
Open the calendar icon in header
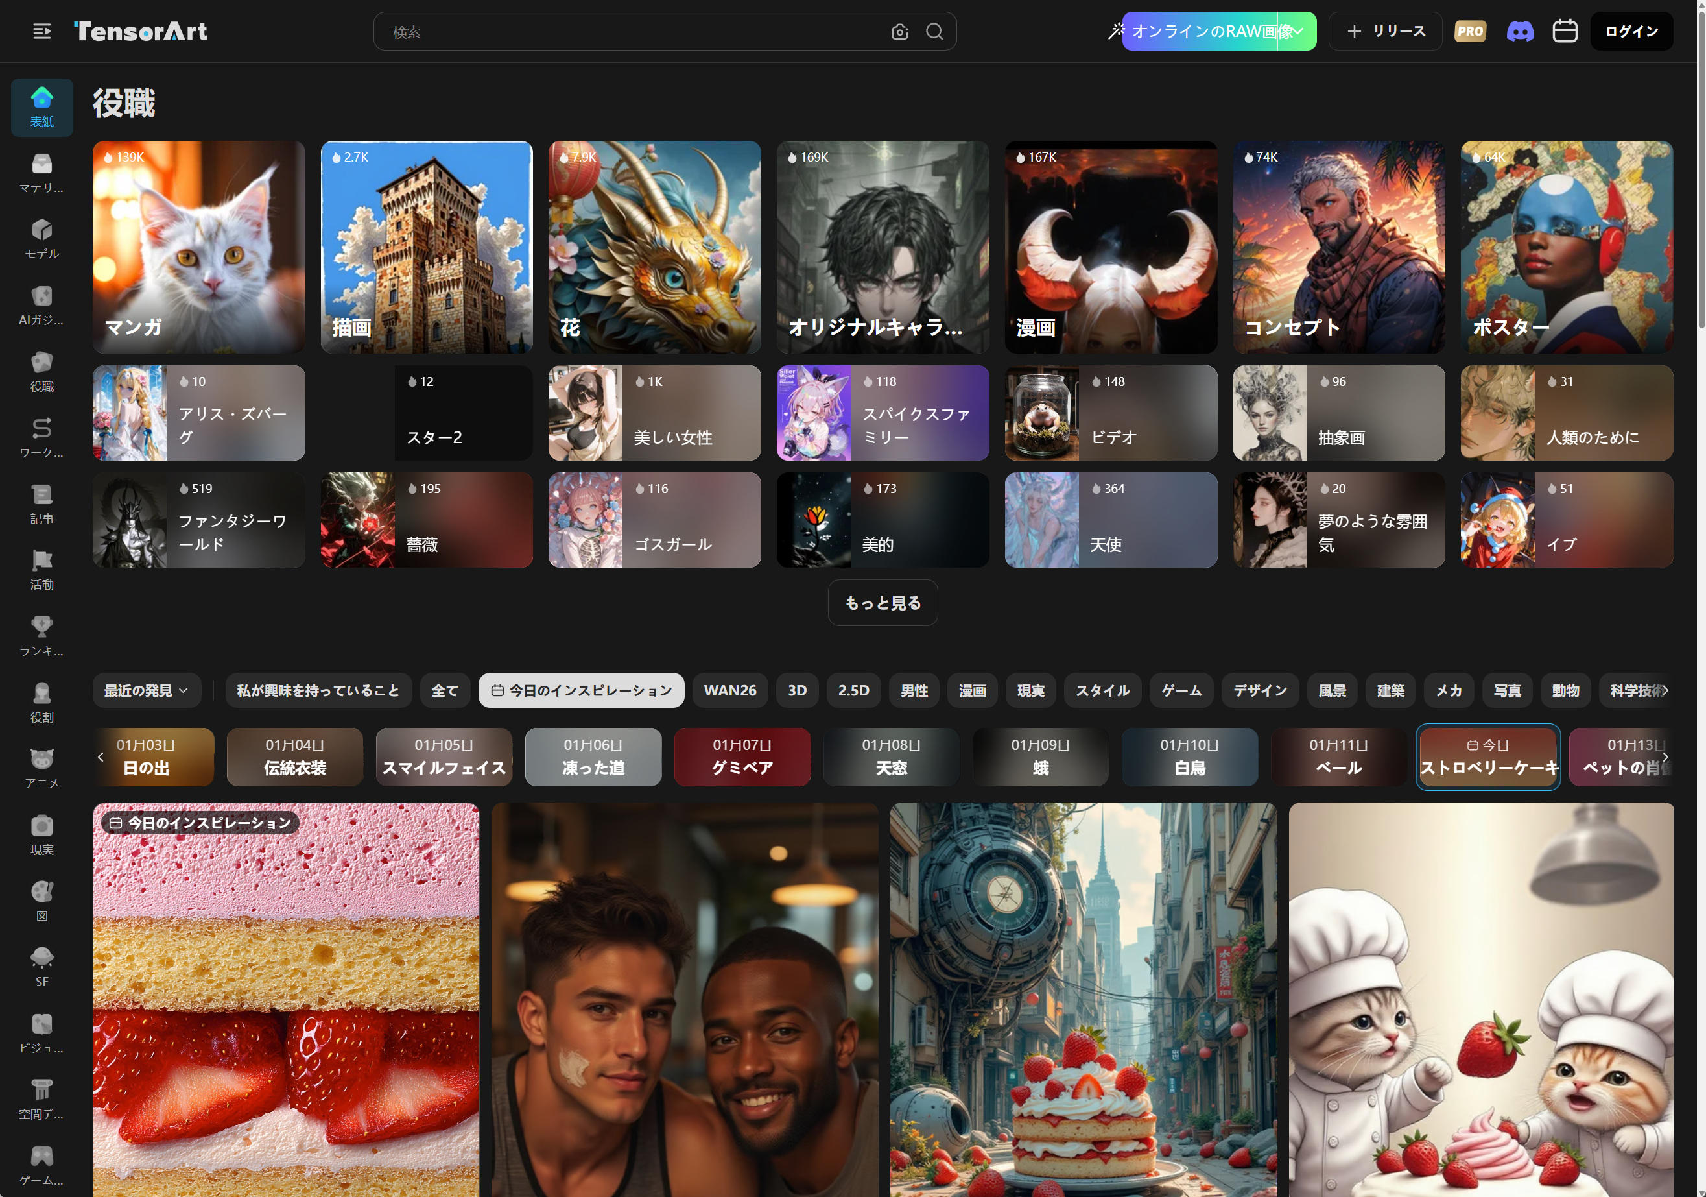coord(1565,31)
